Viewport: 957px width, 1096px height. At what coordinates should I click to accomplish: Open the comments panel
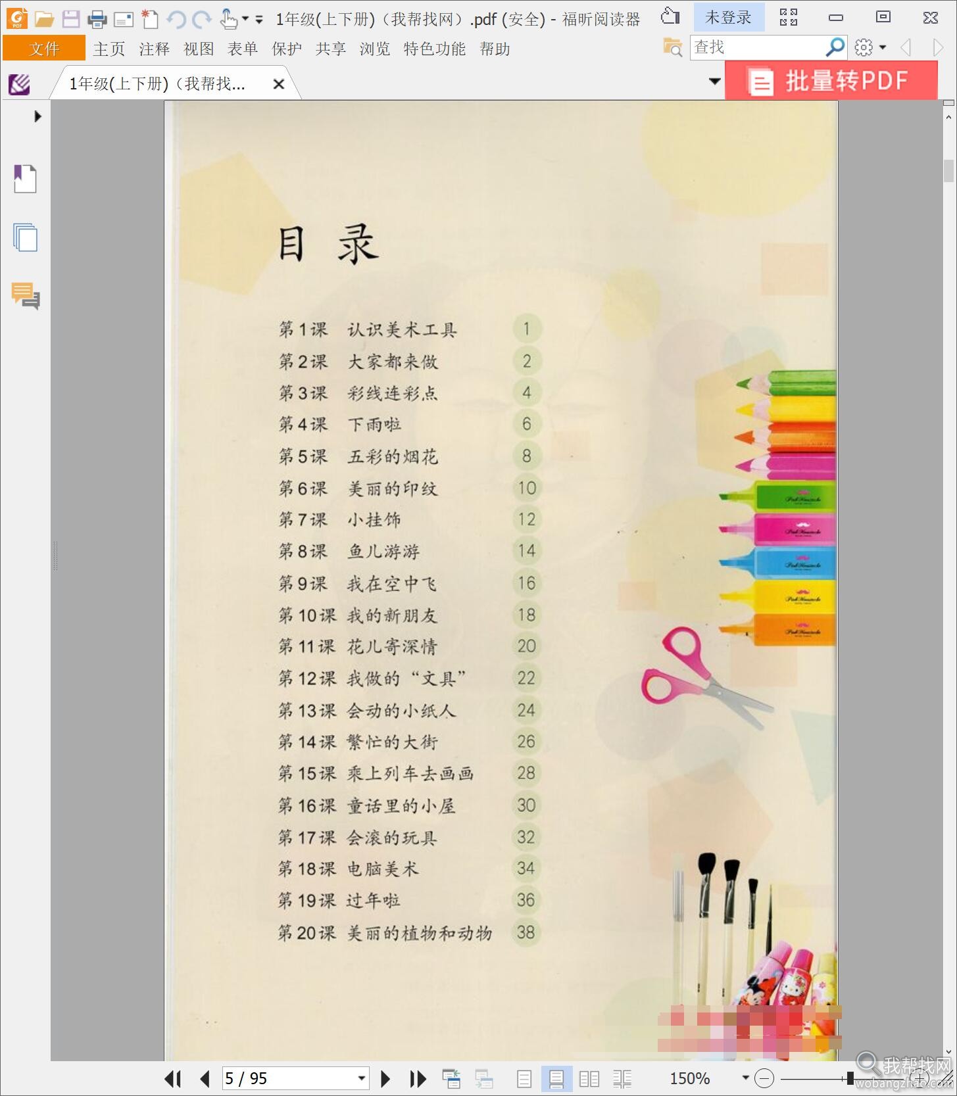(x=26, y=295)
